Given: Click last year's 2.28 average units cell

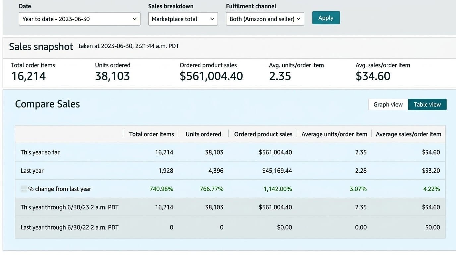Looking at the screenshot, I should click(361, 171).
